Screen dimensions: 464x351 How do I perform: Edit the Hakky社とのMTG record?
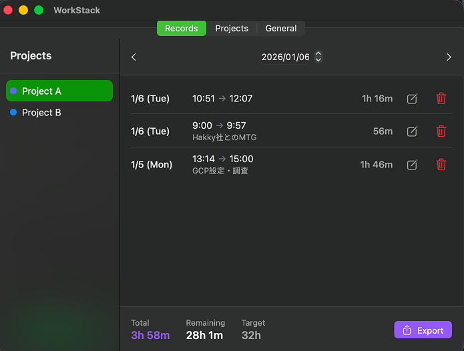pos(412,131)
